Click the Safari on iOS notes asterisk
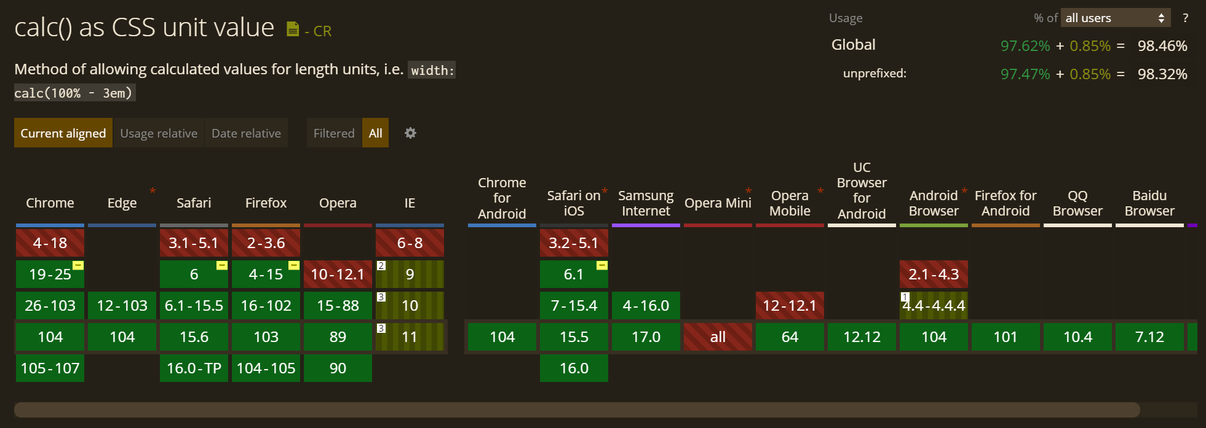The width and height of the screenshot is (1206, 428). pyautogui.click(x=605, y=191)
